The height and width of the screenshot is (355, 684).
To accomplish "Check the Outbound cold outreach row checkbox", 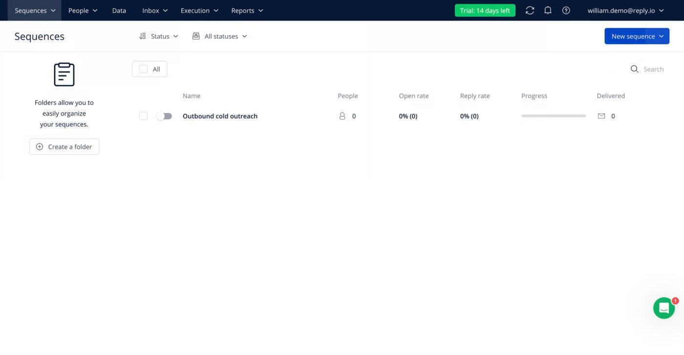I will 143,116.
